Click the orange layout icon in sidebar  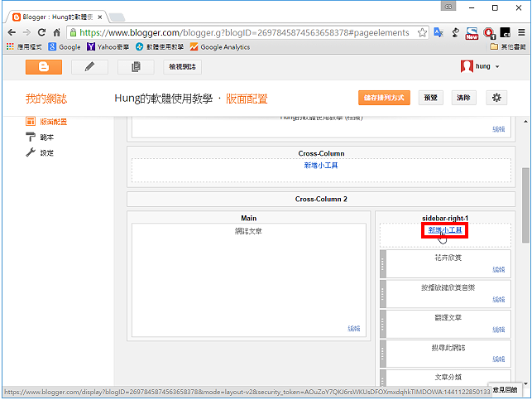pyautogui.click(x=31, y=121)
